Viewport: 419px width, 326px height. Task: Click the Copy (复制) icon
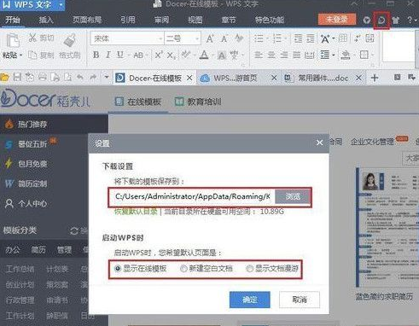32,55
